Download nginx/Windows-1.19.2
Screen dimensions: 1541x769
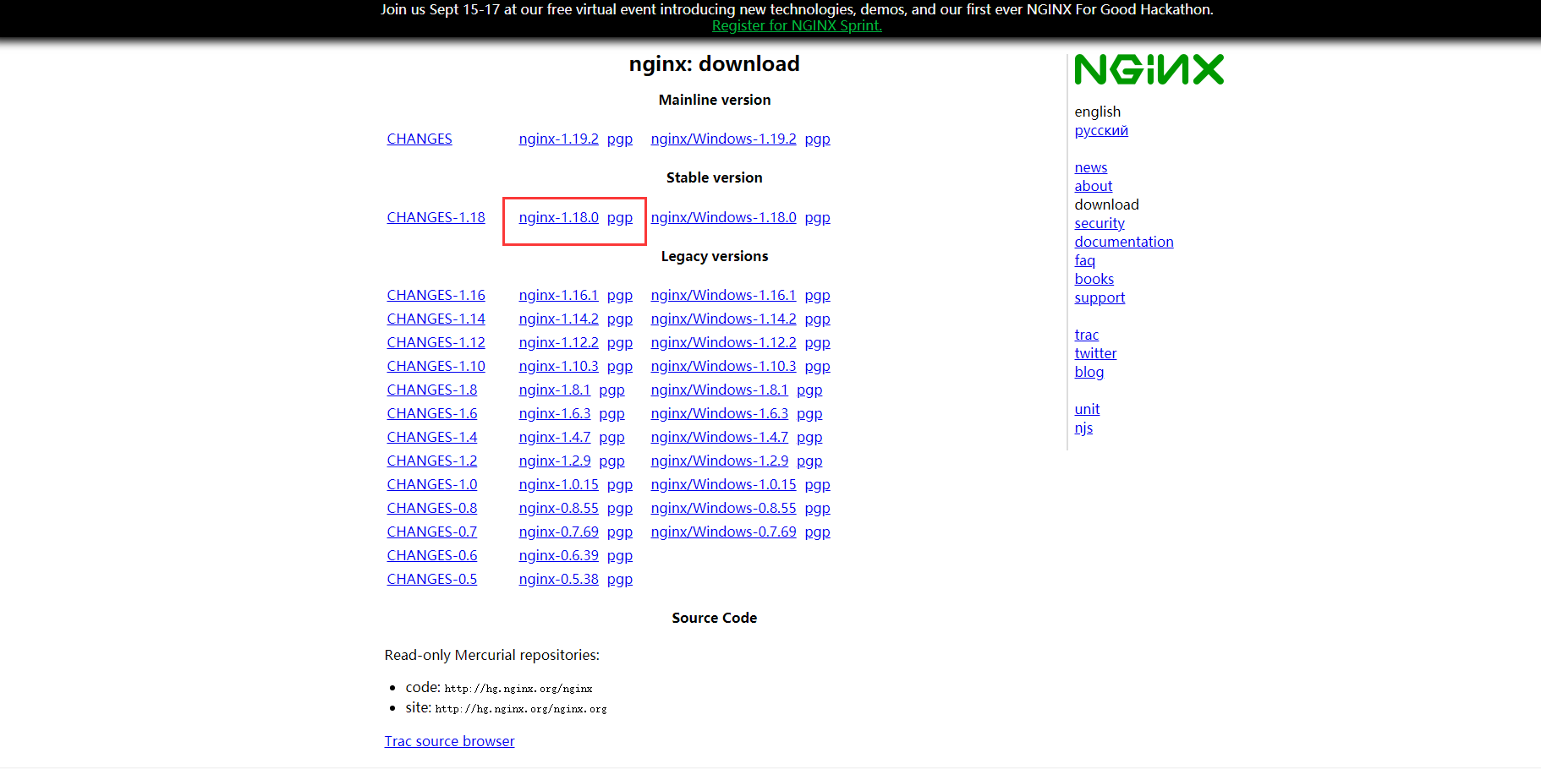click(723, 139)
